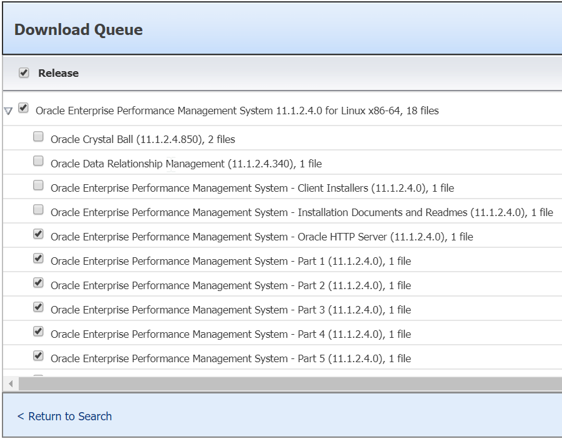Select the Oracle HTTP Server row text
This screenshot has height=439, width=562.
(x=262, y=237)
